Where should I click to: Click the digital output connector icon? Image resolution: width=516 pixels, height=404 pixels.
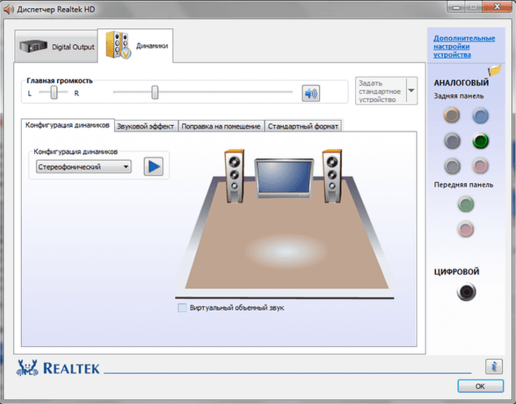coord(466,291)
